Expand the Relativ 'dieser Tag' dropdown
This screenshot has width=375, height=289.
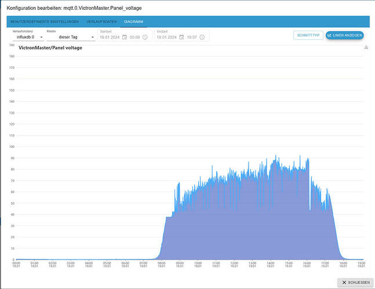click(x=71, y=37)
